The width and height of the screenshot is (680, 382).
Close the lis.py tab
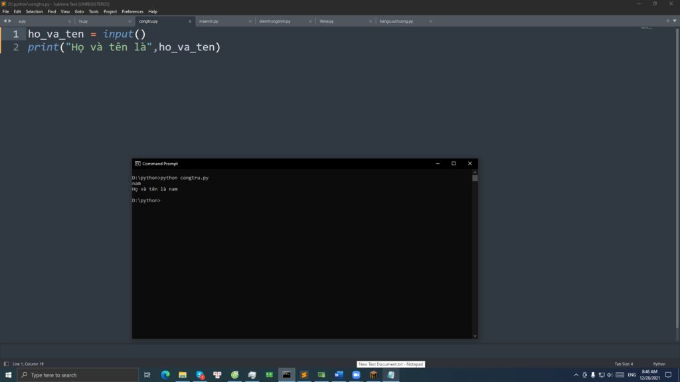click(x=129, y=21)
